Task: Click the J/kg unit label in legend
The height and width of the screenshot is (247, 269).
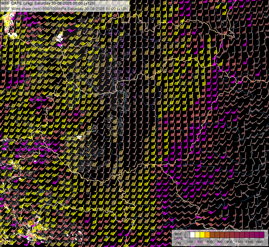Action: 178,243
